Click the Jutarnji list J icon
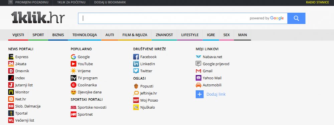 click(11, 85)
